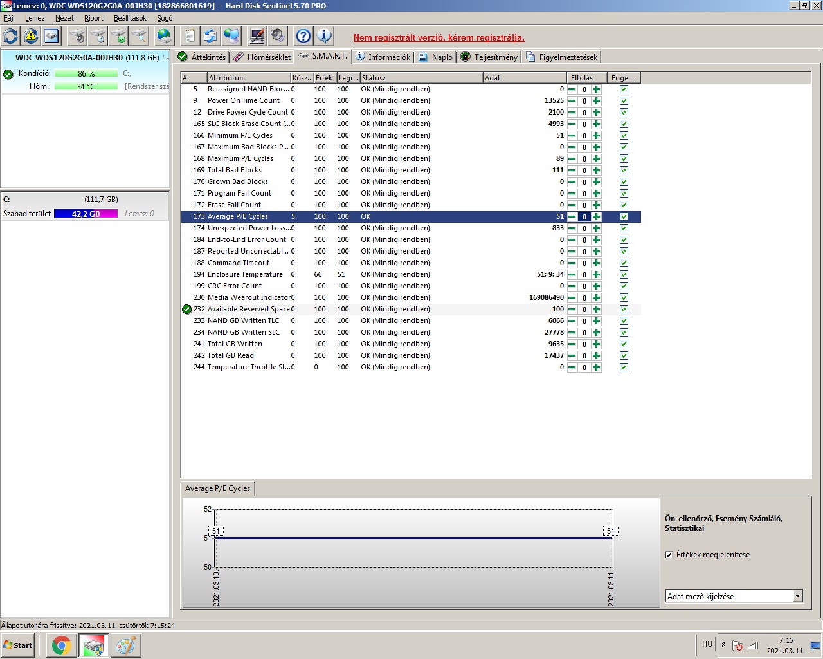Toggle the checkbox for Media Wearout Indicator

pos(624,298)
